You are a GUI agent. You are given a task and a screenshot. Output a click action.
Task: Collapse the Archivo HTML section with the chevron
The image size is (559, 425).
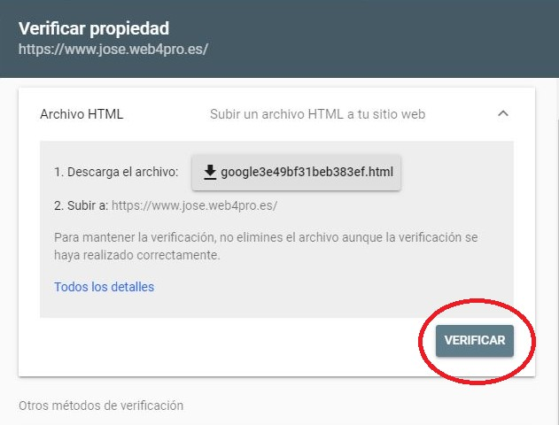503,113
